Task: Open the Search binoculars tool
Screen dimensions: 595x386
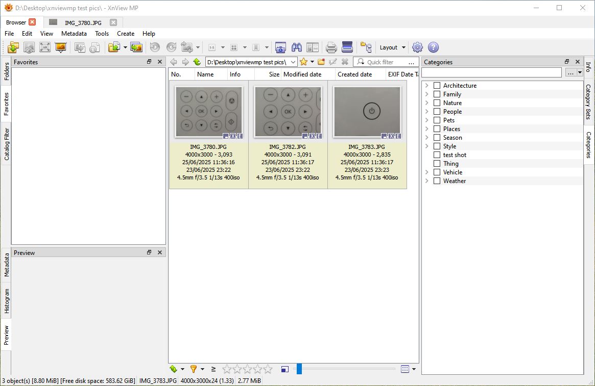Action: pos(296,47)
